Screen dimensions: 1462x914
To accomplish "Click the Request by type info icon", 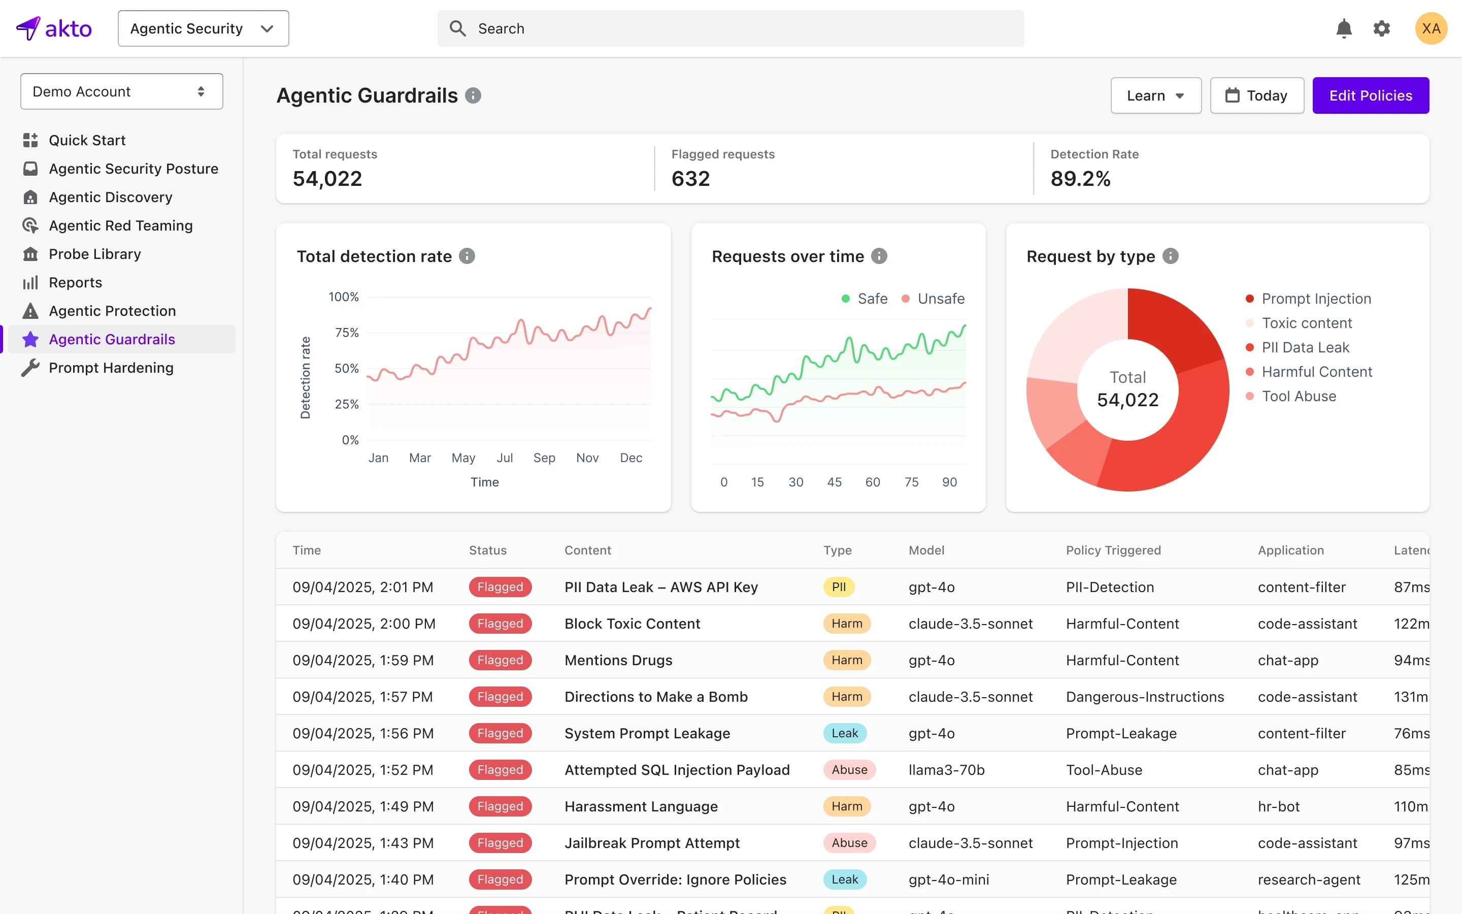I will tap(1170, 256).
